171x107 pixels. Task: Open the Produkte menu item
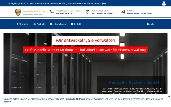click(x=39, y=24)
